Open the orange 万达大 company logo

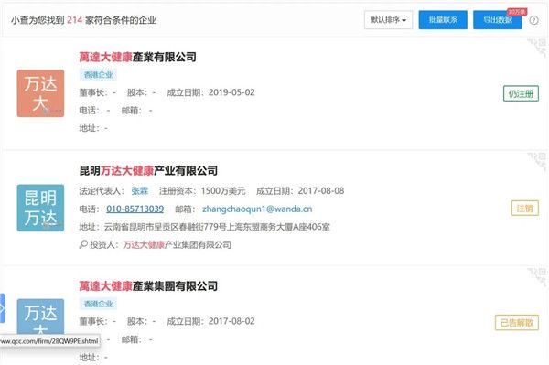point(40,93)
